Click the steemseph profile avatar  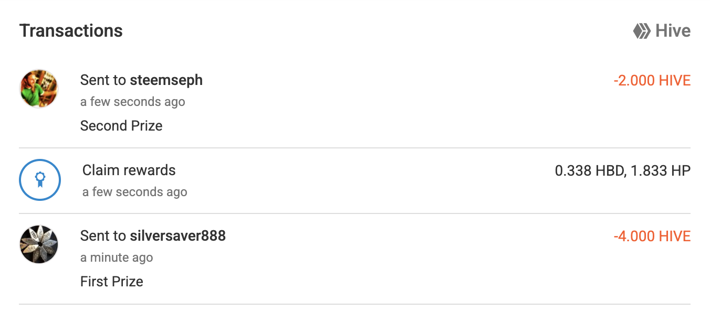click(x=39, y=89)
